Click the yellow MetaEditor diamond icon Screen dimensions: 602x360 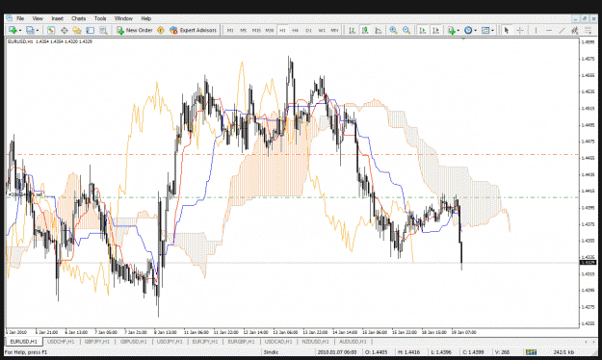point(161,30)
